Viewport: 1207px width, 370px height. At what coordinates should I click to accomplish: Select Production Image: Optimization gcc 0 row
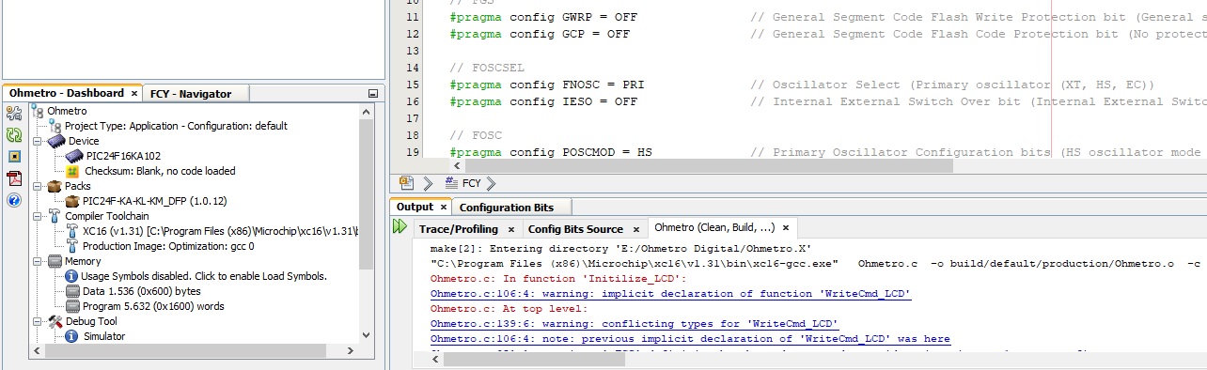tap(168, 246)
